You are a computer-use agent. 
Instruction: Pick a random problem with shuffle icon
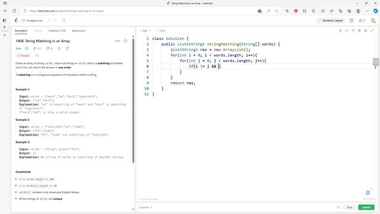[64, 21]
